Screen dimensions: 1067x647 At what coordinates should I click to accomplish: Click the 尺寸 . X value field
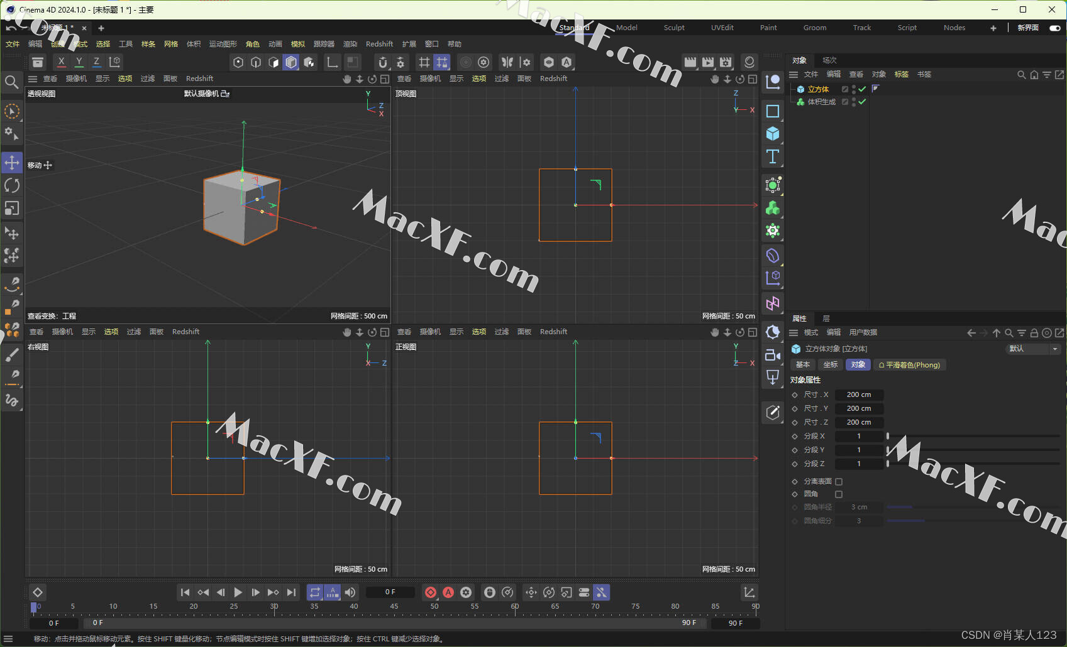pyautogui.click(x=859, y=394)
